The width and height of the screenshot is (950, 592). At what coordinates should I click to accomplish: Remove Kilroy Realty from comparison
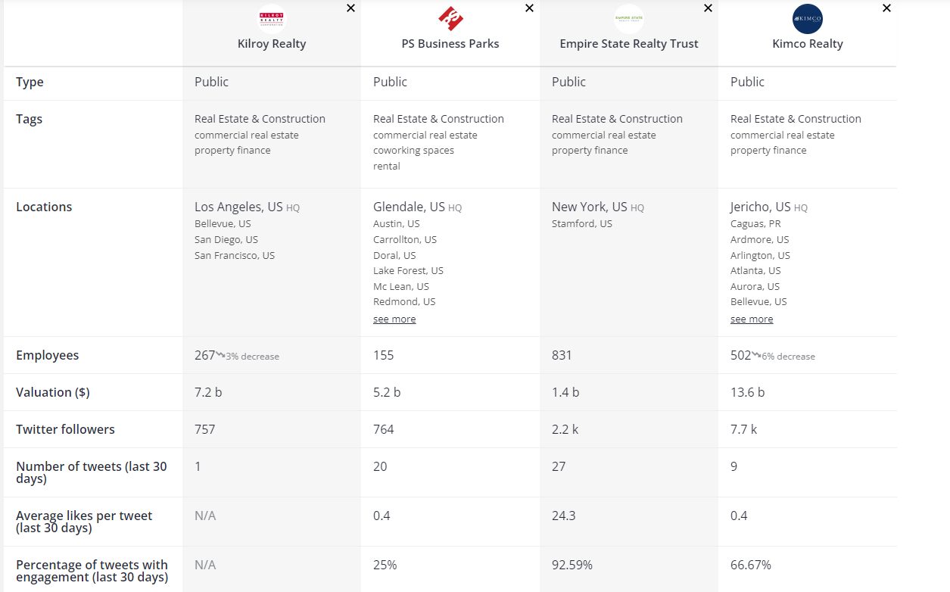click(350, 8)
